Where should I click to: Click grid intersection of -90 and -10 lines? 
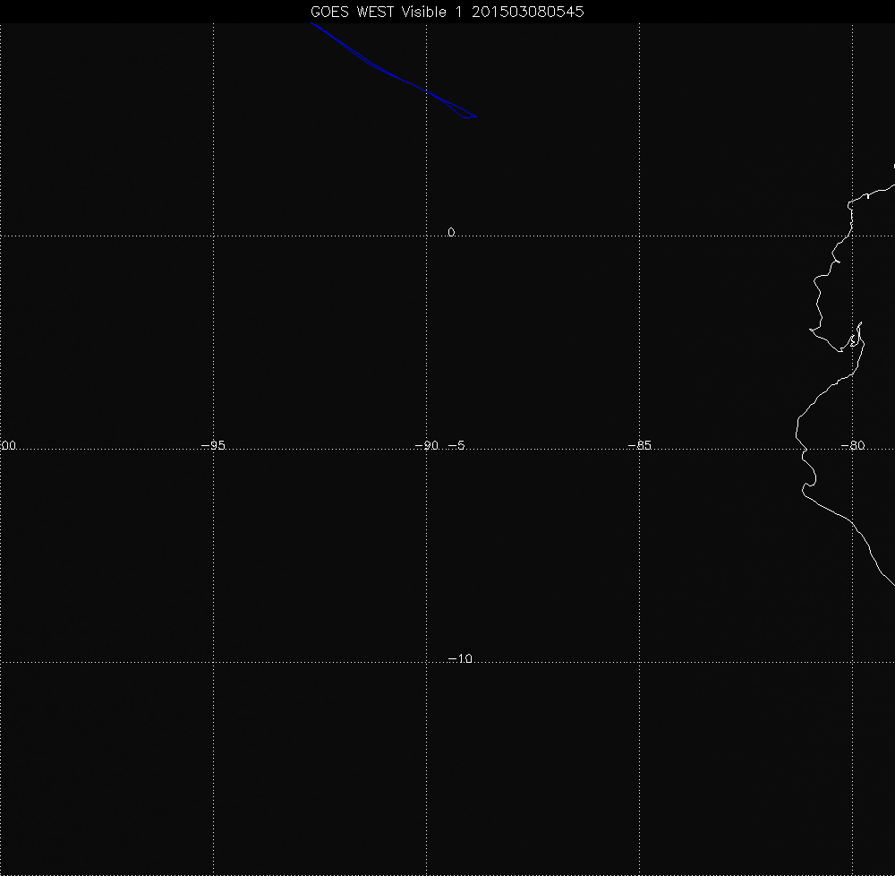tap(426, 663)
